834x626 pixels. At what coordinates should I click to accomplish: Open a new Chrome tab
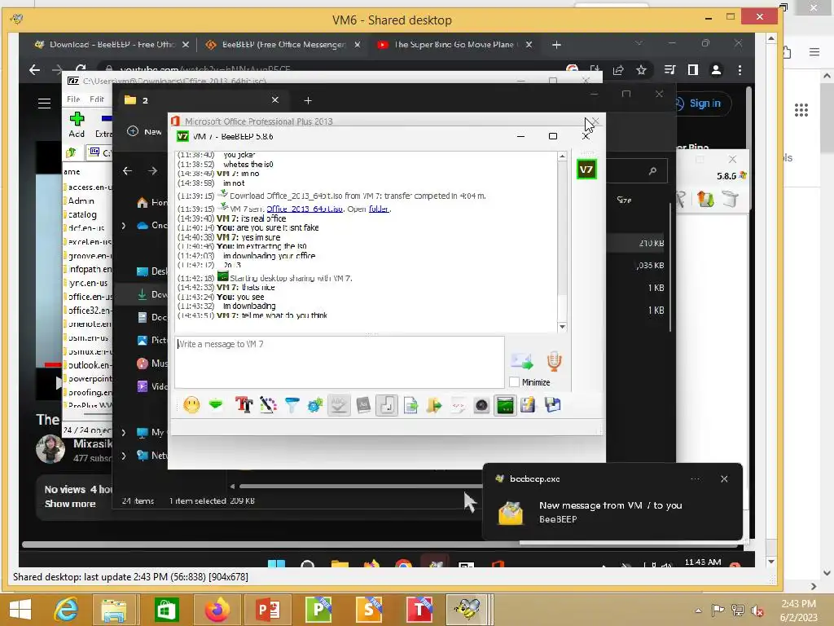[556, 45]
